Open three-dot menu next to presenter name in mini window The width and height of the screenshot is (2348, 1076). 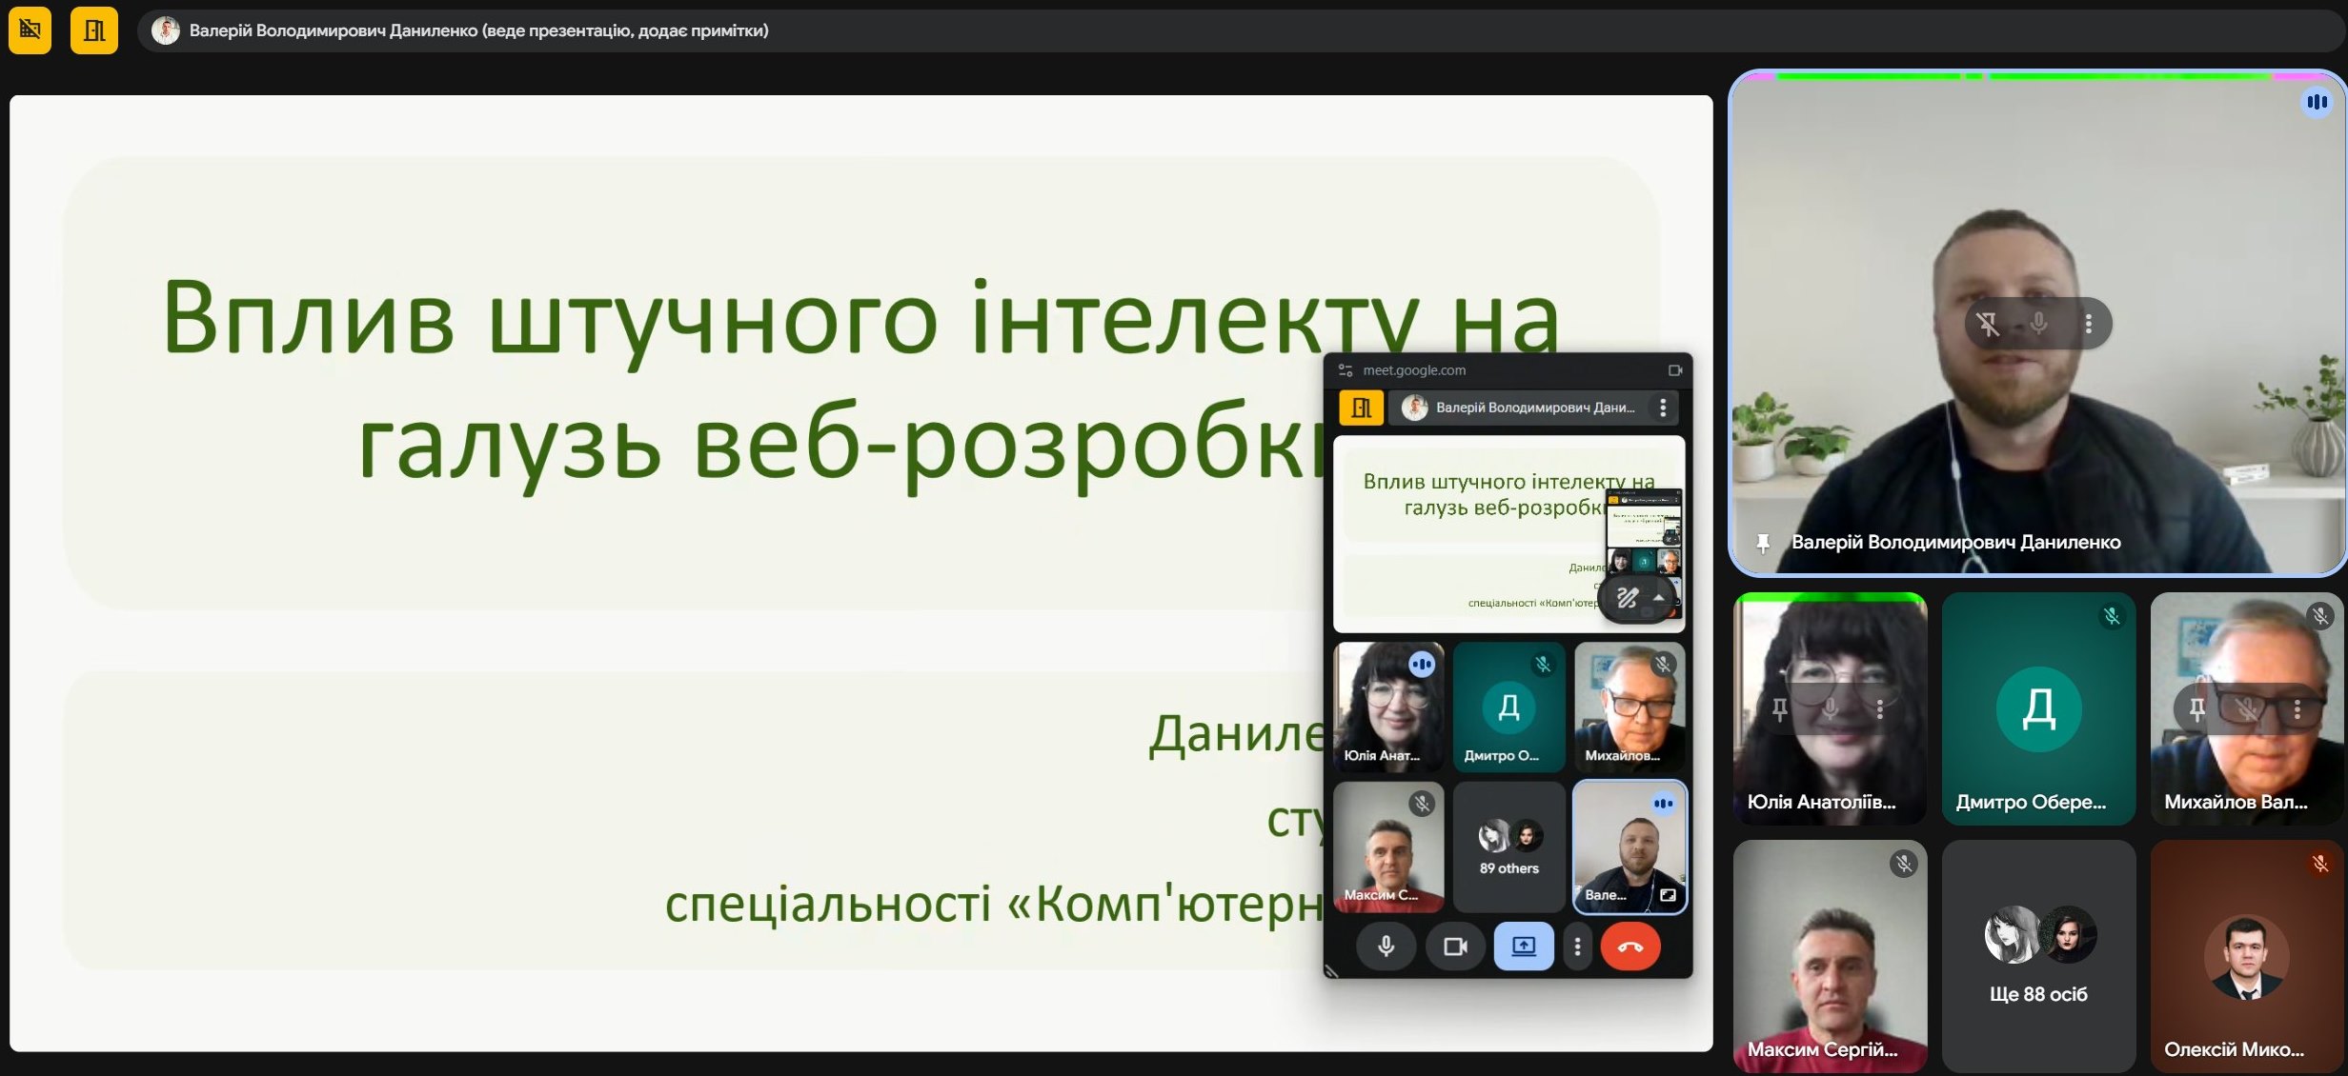pos(1663,408)
